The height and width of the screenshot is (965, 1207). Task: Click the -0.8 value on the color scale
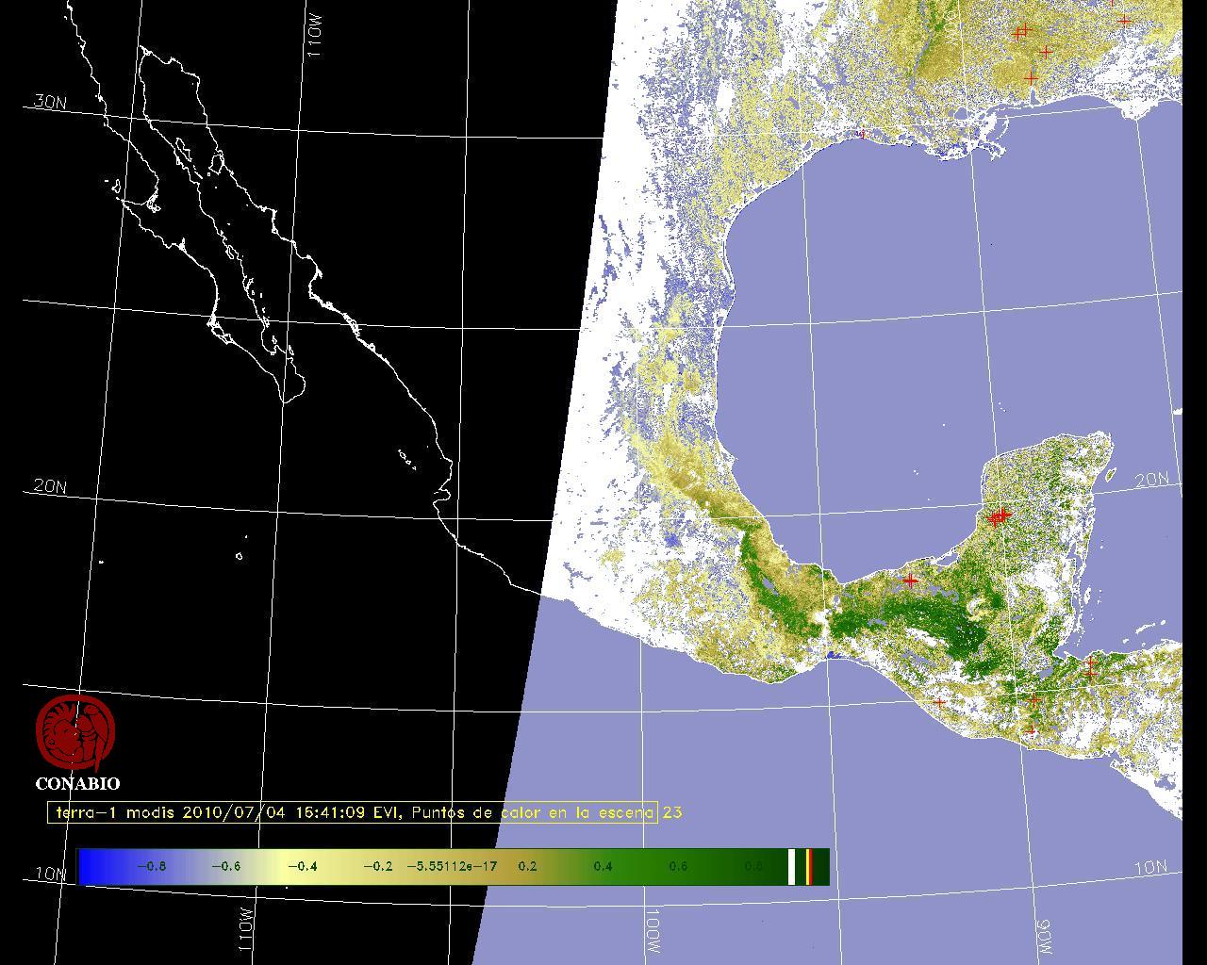click(151, 866)
